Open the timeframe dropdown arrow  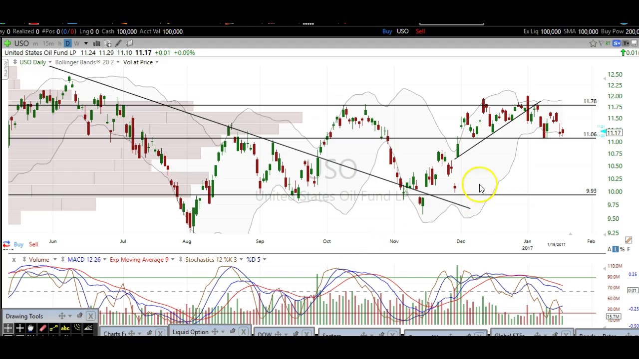tap(86, 43)
